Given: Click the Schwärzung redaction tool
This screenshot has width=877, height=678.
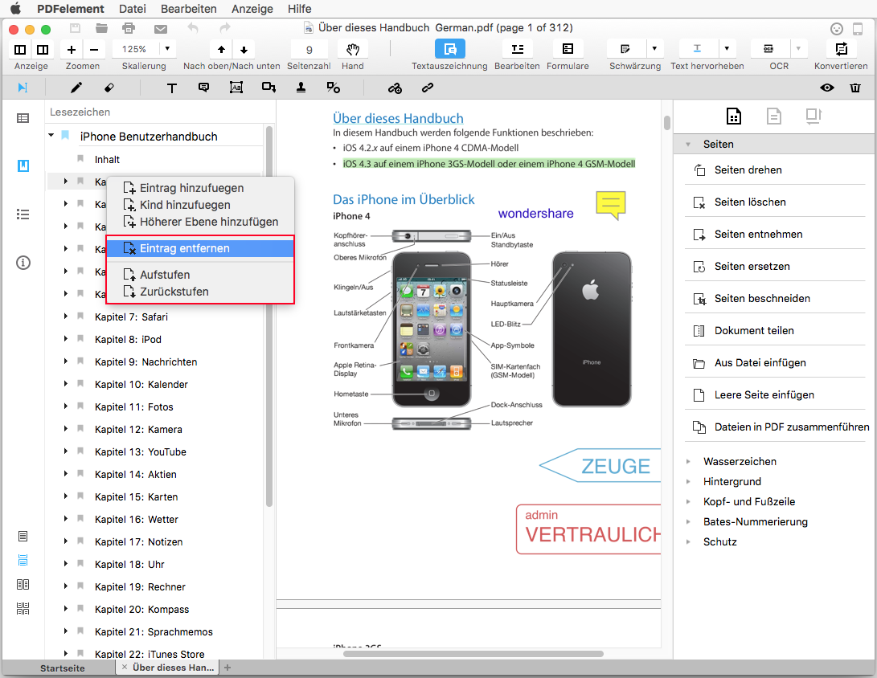Looking at the screenshot, I should tap(626, 49).
